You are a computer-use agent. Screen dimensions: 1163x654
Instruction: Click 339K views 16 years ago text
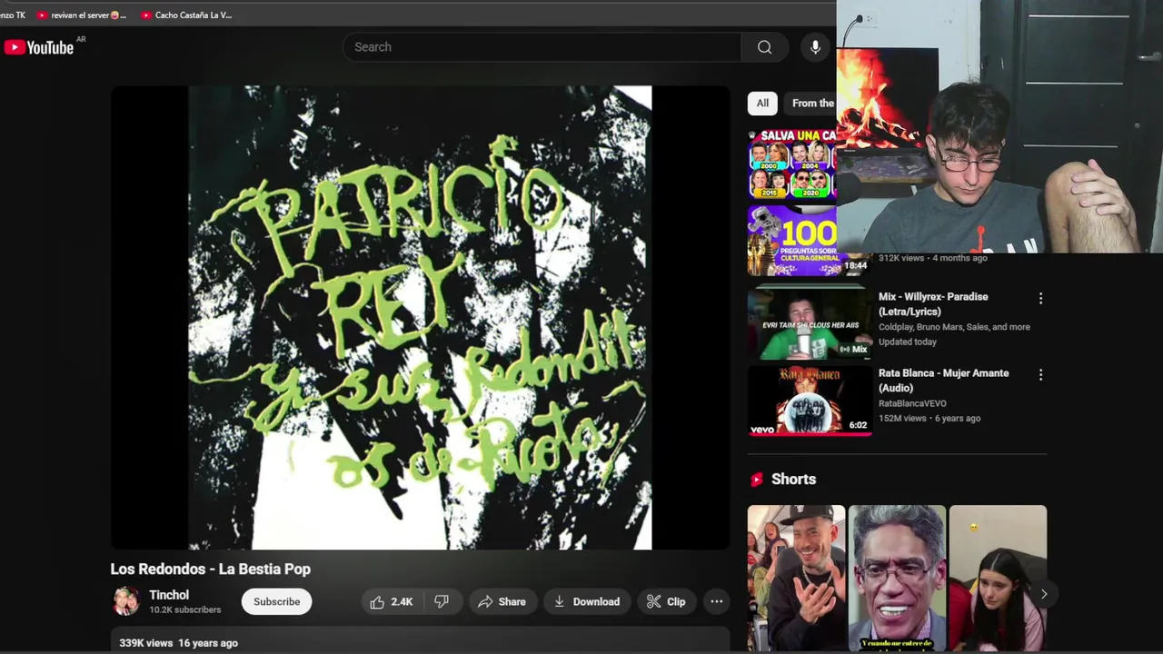179,643
